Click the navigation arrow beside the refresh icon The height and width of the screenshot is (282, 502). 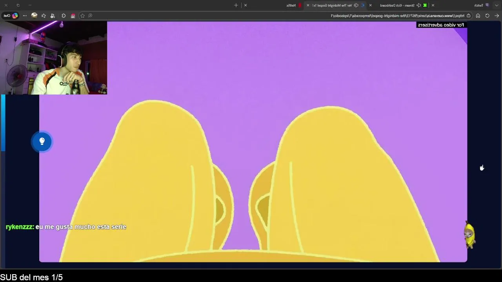click(497, 16)
